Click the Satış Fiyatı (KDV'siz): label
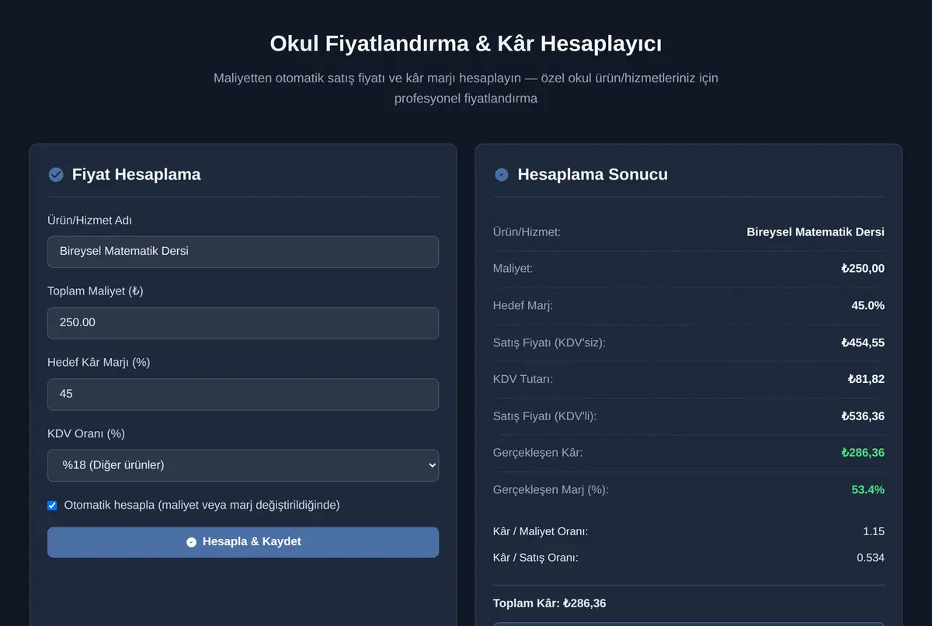 [549, 343]
